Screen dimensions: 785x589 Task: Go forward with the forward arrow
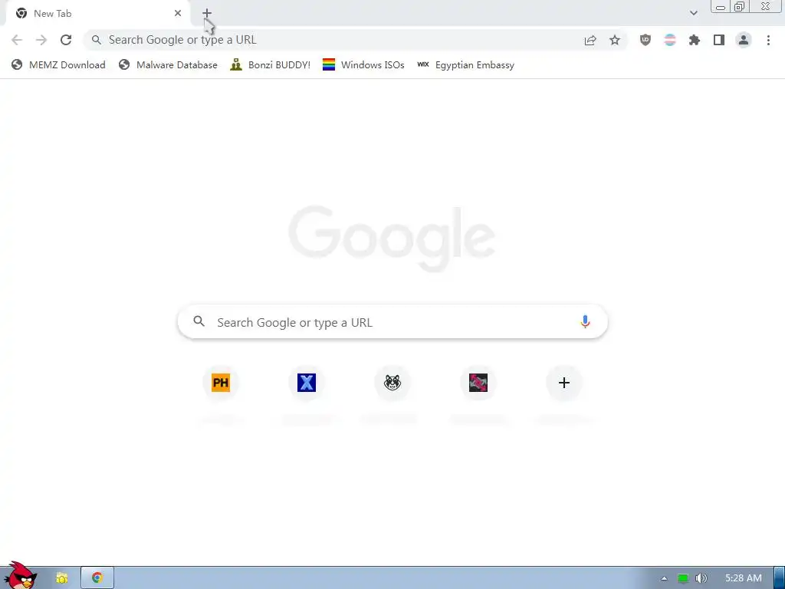coord(41,40)
